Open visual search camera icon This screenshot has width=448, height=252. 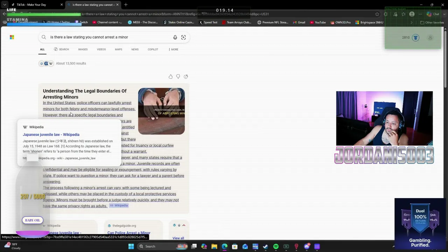pos(183,37)
